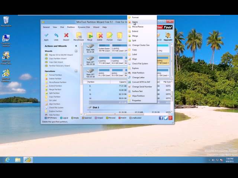The height and width of the screenshot is (178, 238).
Task: Choose Label in the context menu
Action: click(x=142, y=55)
